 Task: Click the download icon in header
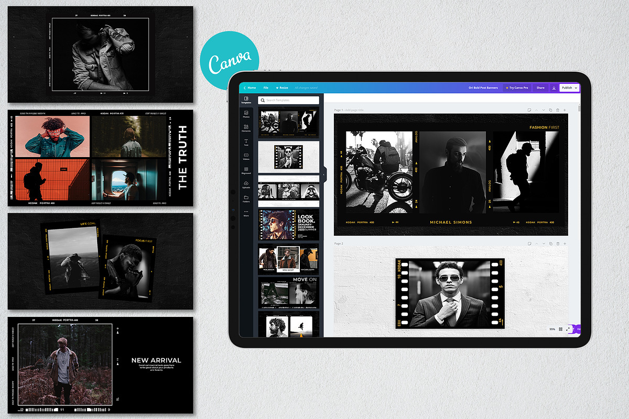point(554,88)
